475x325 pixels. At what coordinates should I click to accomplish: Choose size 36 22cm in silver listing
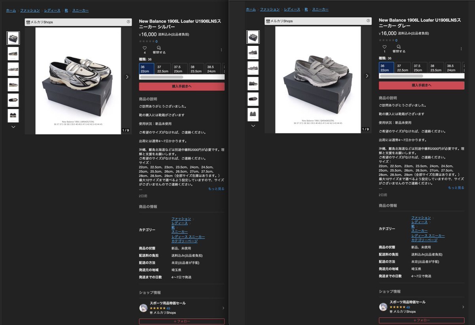point(146,69)
